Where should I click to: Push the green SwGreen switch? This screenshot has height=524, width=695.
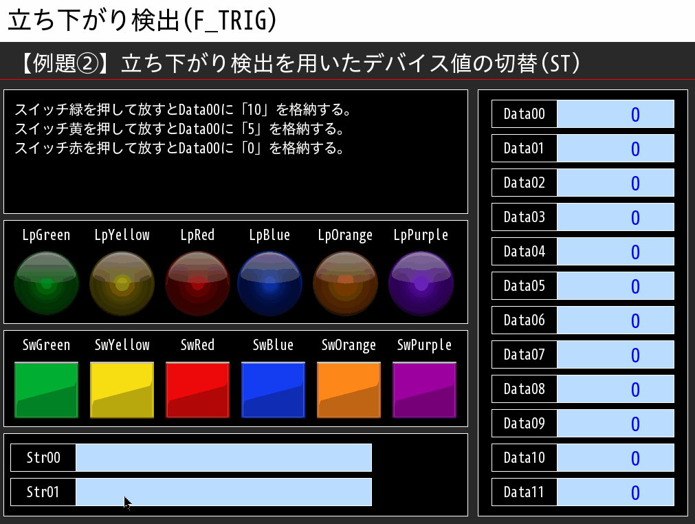click(47, 390)
